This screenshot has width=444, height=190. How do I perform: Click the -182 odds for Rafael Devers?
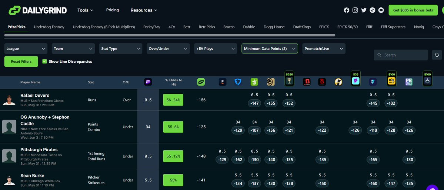tap(391, 103)
